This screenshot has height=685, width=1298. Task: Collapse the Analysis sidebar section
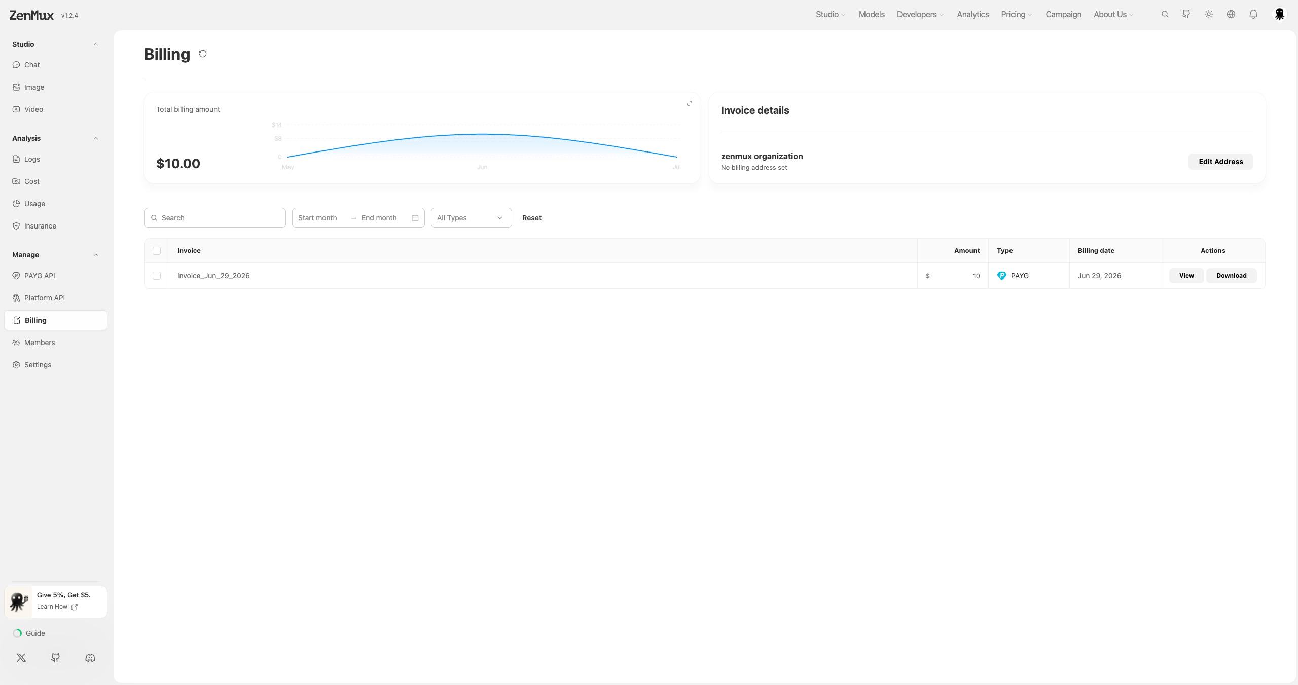pos(96,138)
